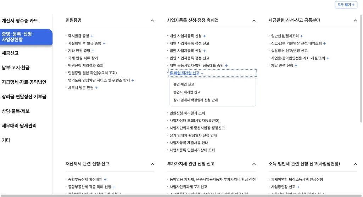This screenshot has width=363, height=197.
Task: Open 송달장소 신고/변경 신고 link
Action: [x=289, y=51]
